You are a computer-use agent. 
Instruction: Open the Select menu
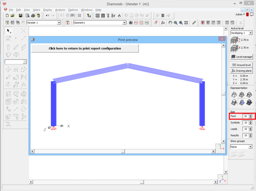point(36,10)
